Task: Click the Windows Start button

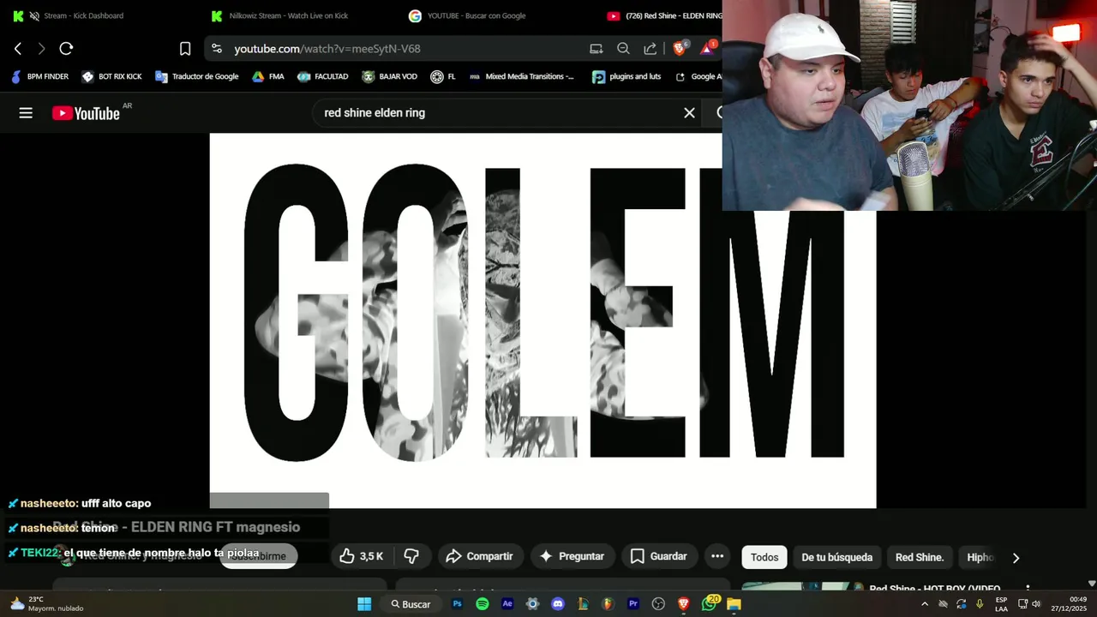Action: (x=364, y=604)
